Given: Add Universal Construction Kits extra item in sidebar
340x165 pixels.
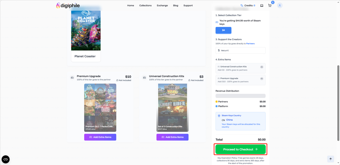Looking at the screenshot, I should click(x=240, y=68).
